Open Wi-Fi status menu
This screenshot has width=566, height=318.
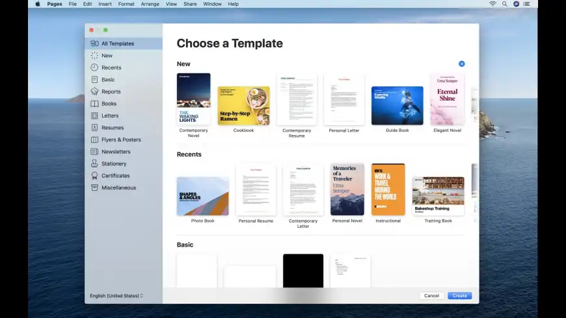tap(492, 4)
